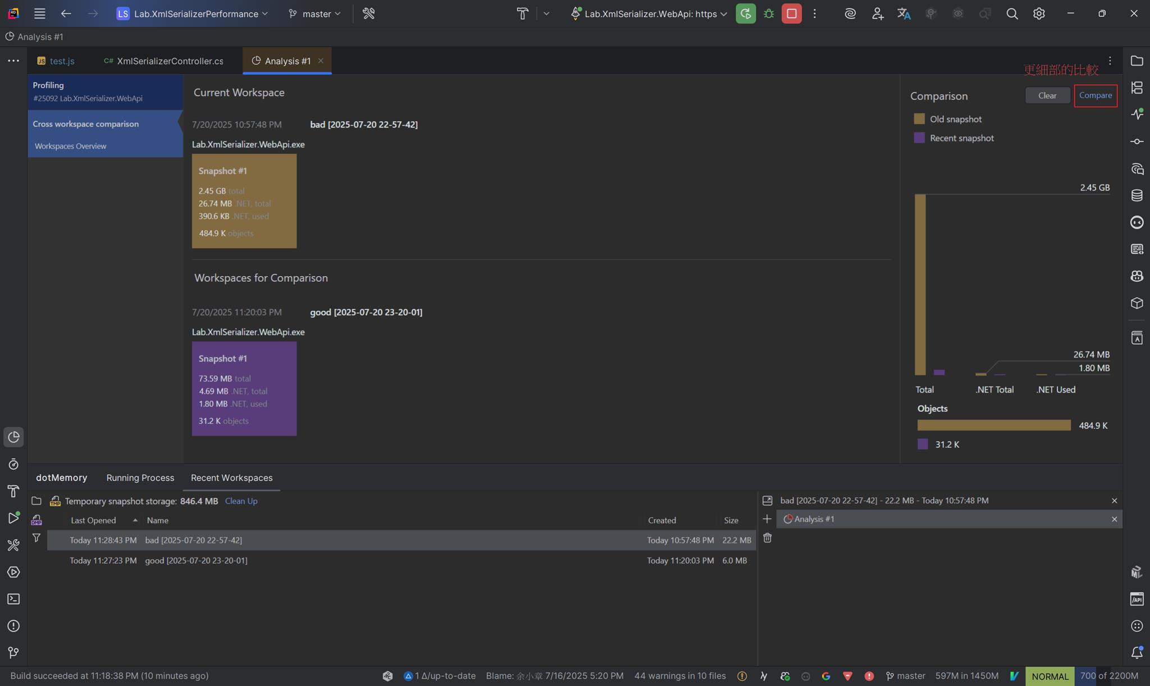Viewport: 1150px width, 686px height.
Task: Open the run toolbar more actions kebab
Action: [x=815, y=13]
